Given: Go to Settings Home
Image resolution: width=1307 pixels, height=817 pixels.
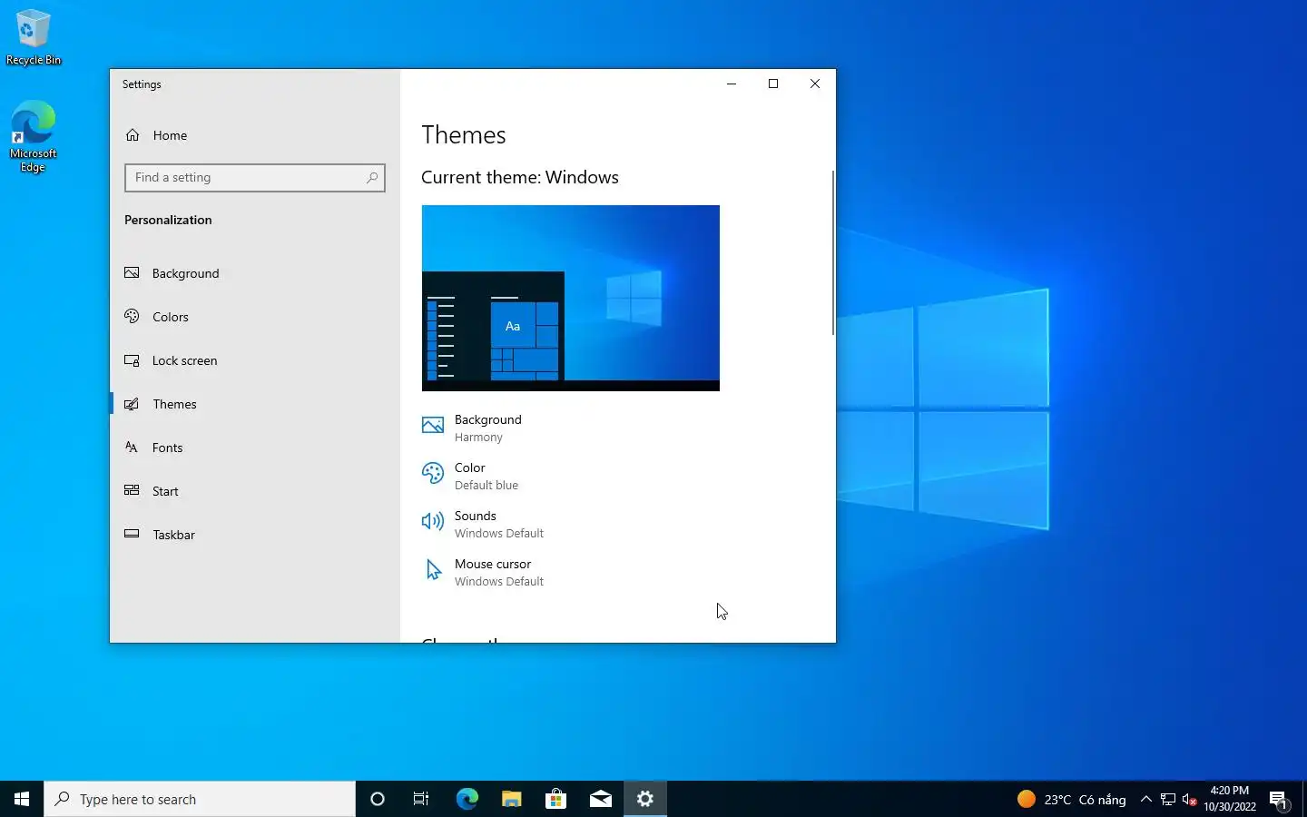Looking at the screenshot, I should 255,135.
